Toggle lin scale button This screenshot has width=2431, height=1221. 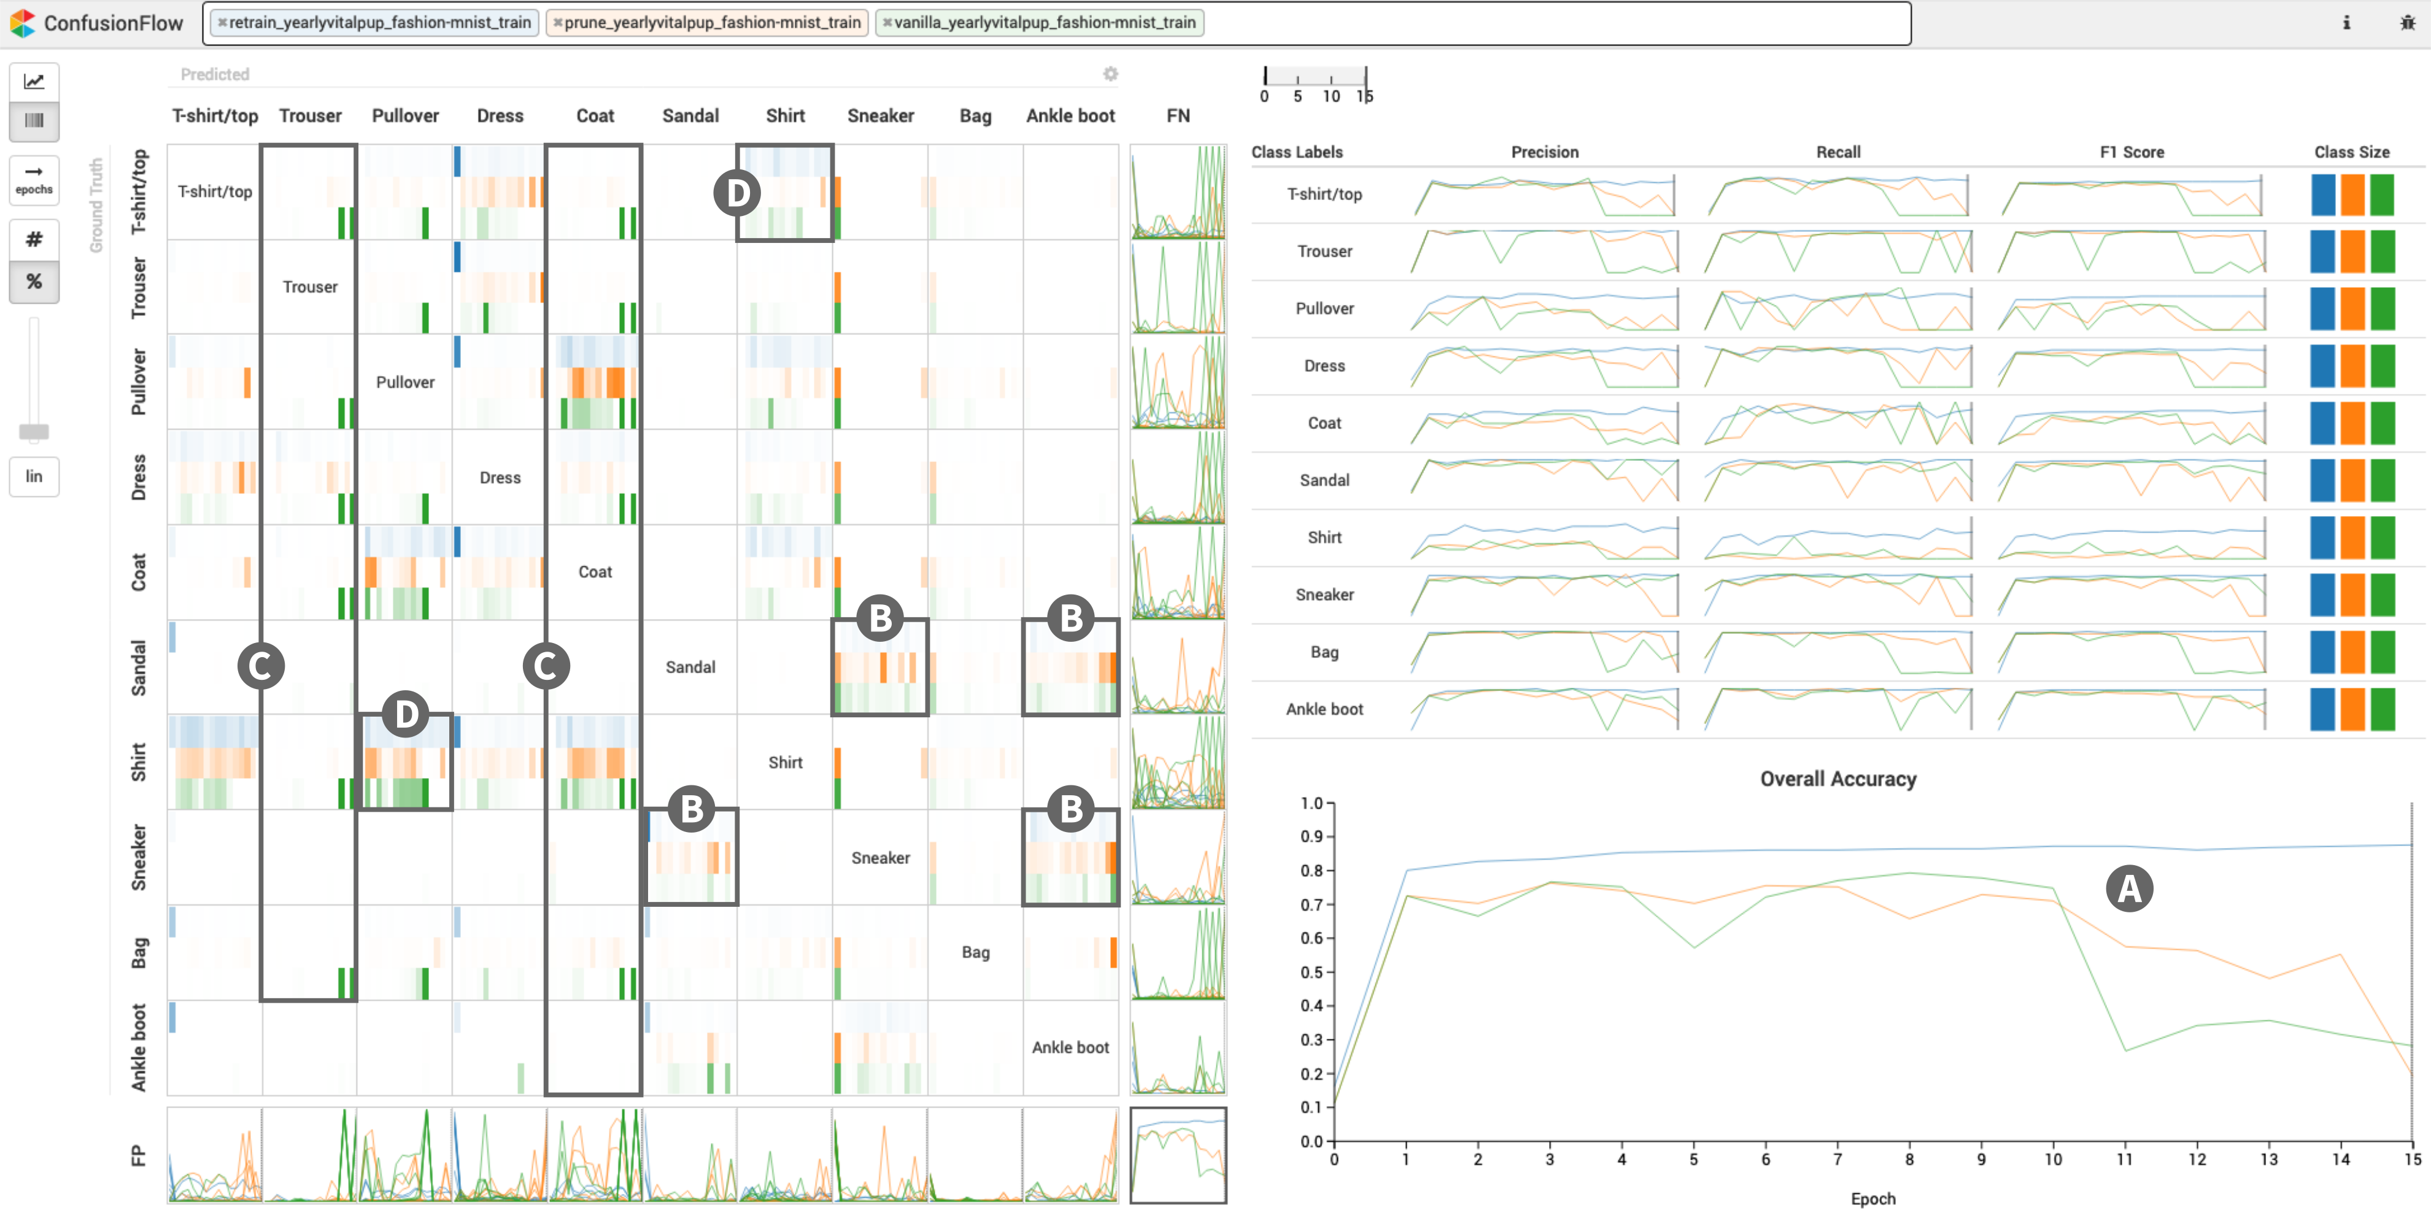tap(34, 477)
